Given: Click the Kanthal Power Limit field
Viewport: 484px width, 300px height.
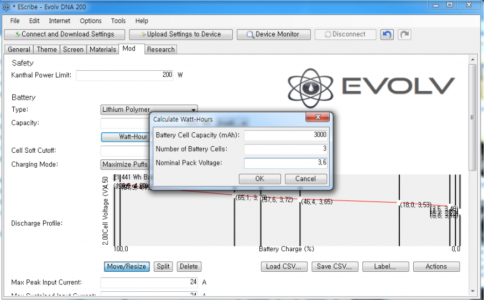Looking at the screenshot, I should 124,75.
